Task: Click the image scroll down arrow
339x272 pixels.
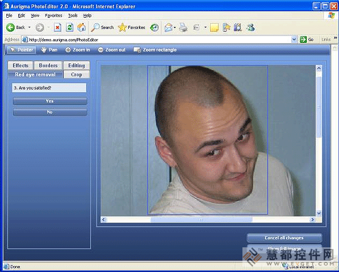Action: pyautogui.click(x=319, y=213)
